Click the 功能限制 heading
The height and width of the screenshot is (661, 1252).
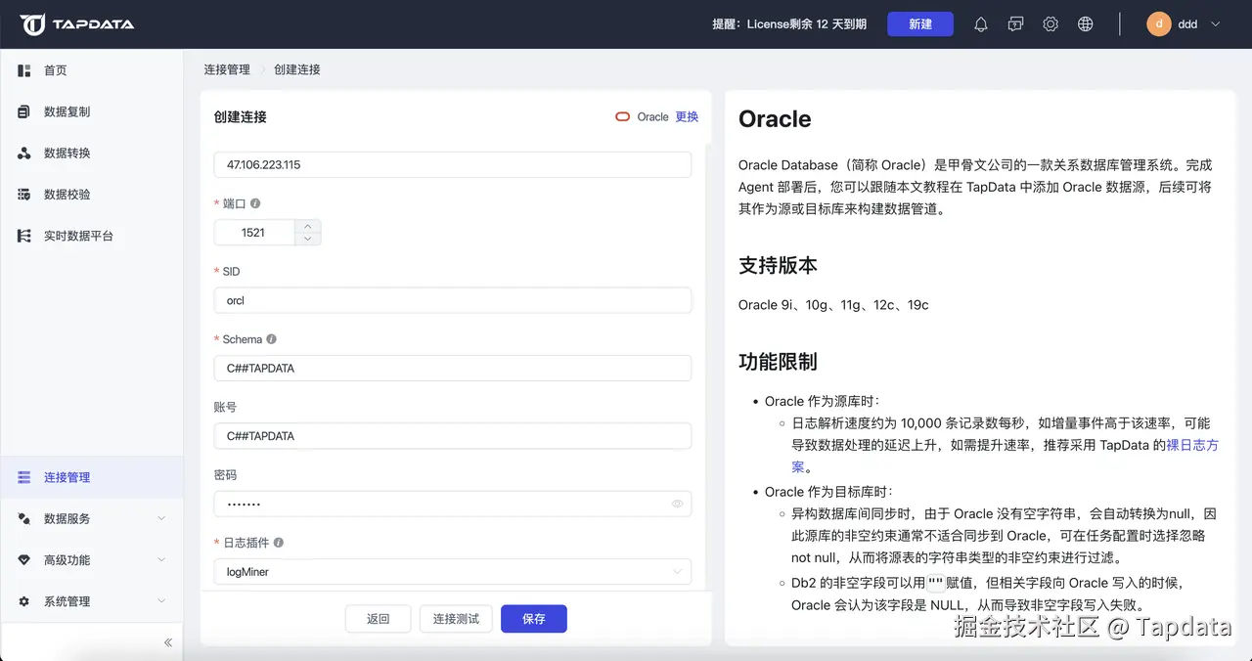click(x=778, y=362)
